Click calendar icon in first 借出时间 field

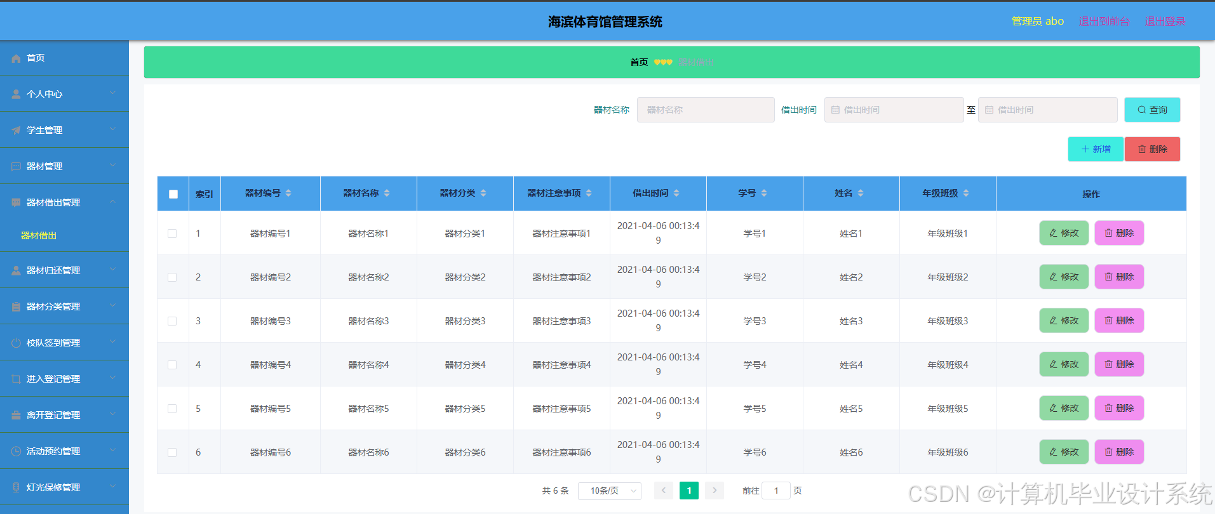[x=836, y=110]
